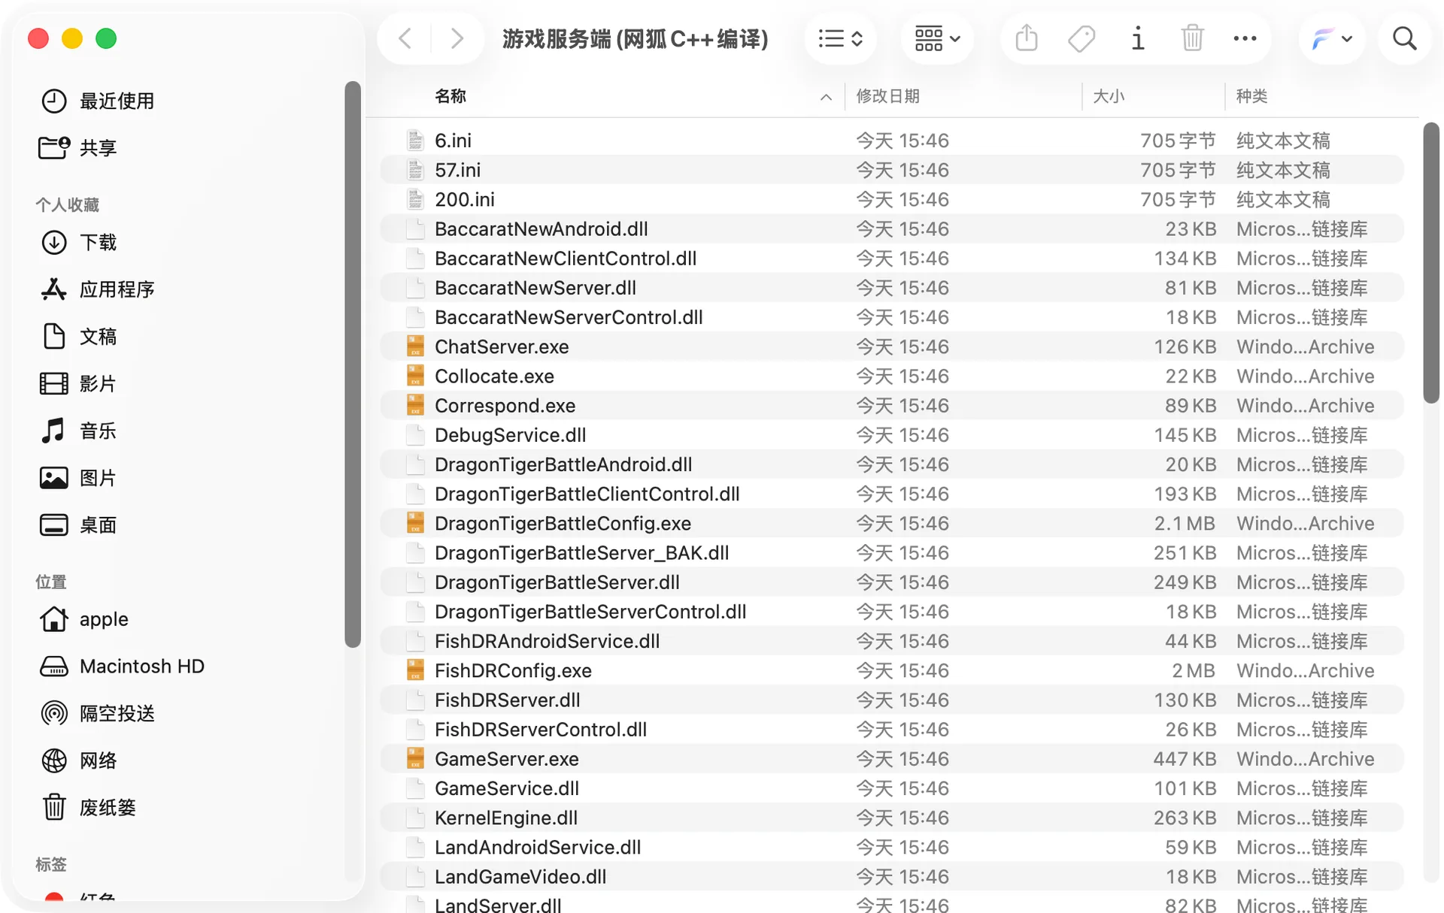Select the file 6.ini
1444x913 pixels.
pos(892,141)
